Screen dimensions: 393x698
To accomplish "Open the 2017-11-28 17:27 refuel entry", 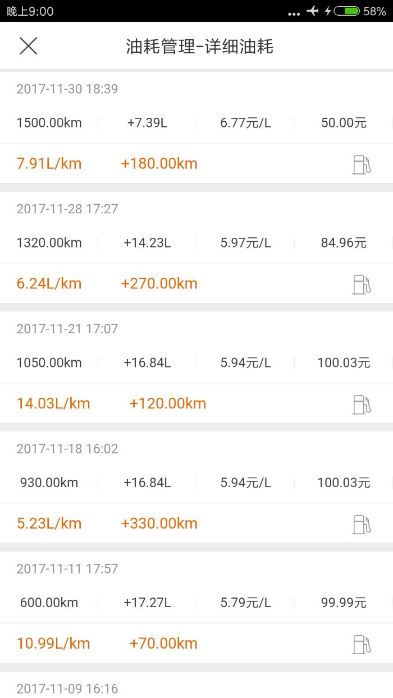I will pos(67,209).
